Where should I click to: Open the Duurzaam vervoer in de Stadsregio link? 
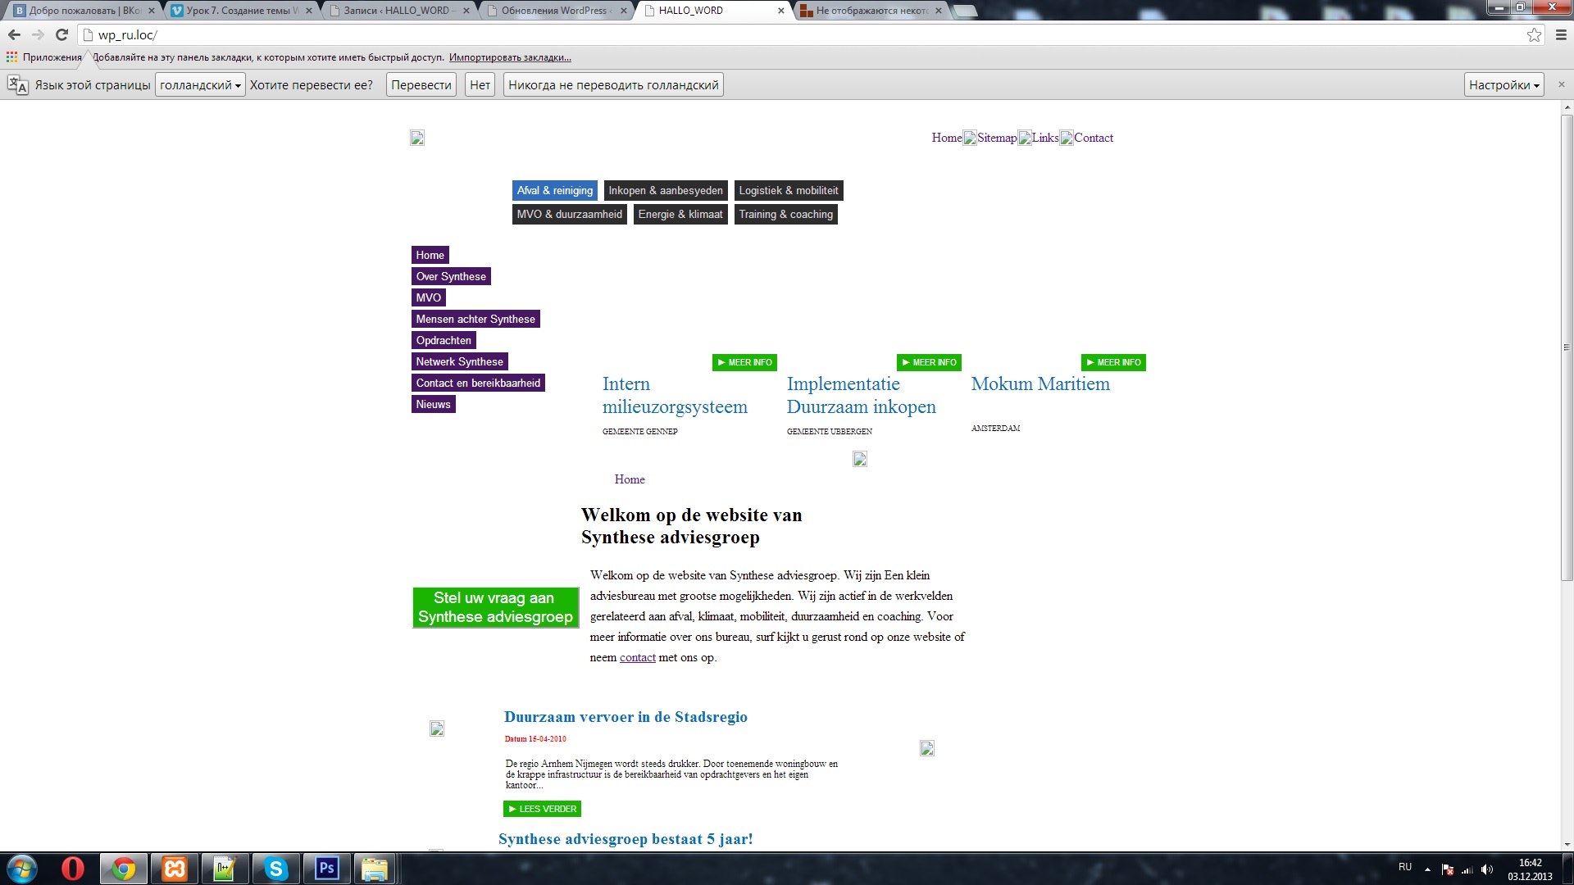pos(626,717)
